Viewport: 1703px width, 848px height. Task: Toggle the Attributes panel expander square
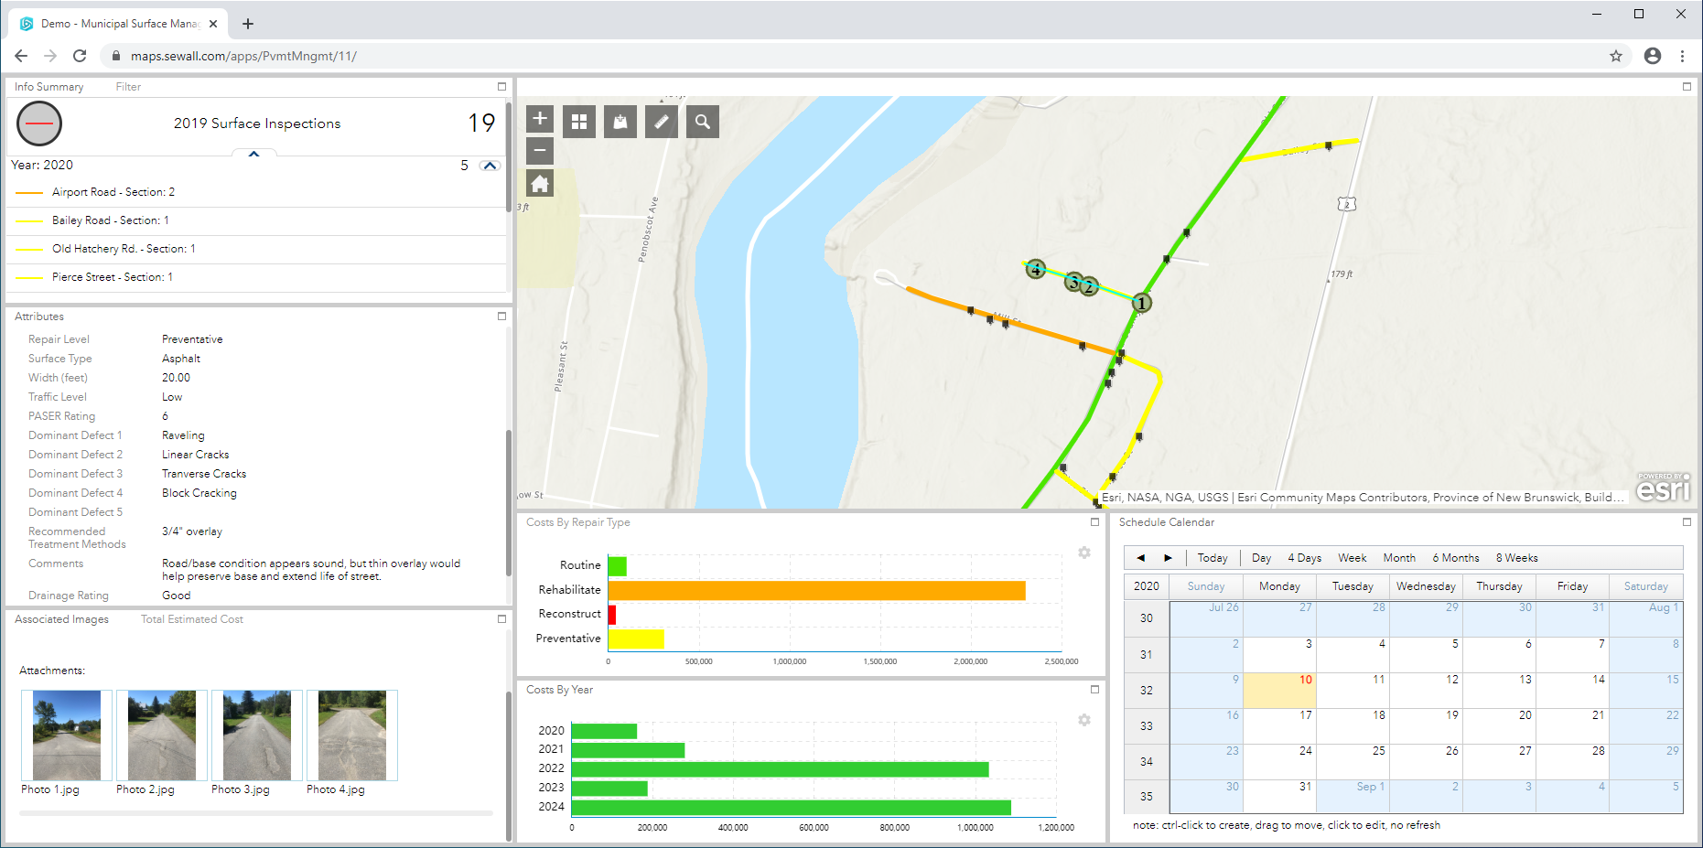click(501, 316)
